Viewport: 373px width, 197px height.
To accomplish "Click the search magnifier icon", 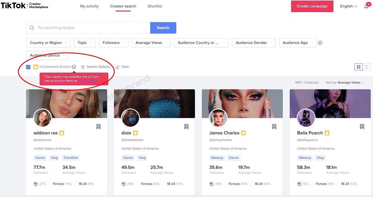I will (32, 28).
